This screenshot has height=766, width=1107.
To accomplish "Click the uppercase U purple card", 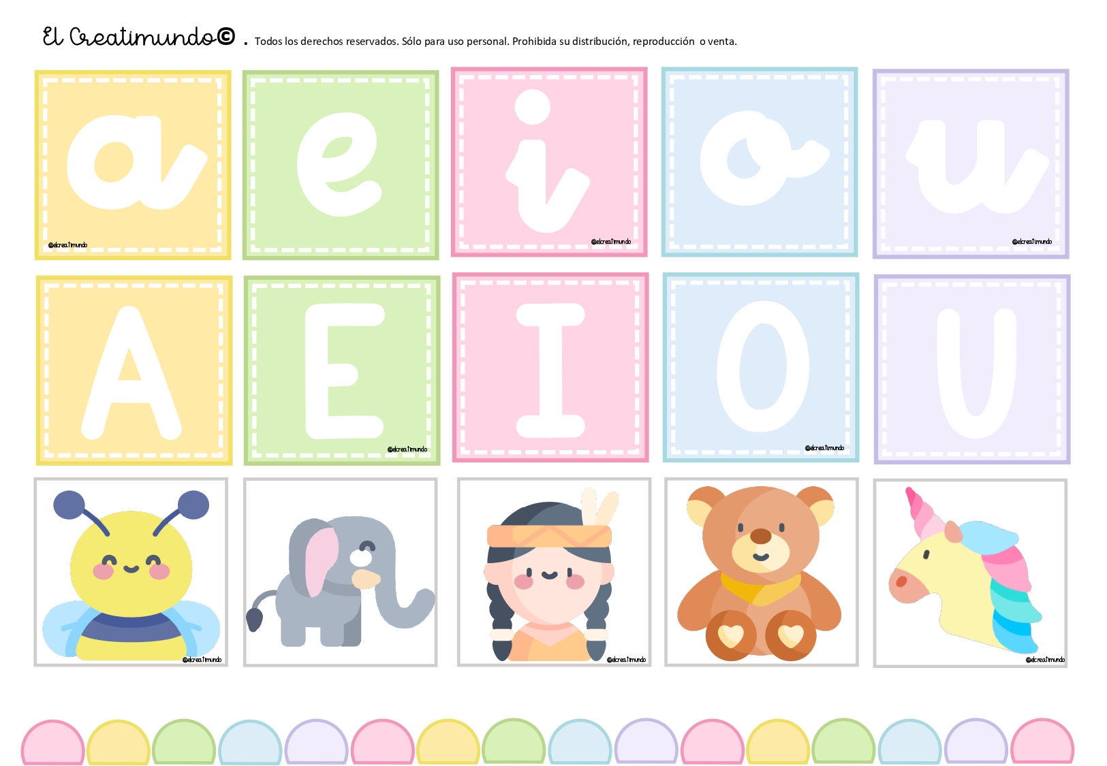I will click(x=972, y=370).
